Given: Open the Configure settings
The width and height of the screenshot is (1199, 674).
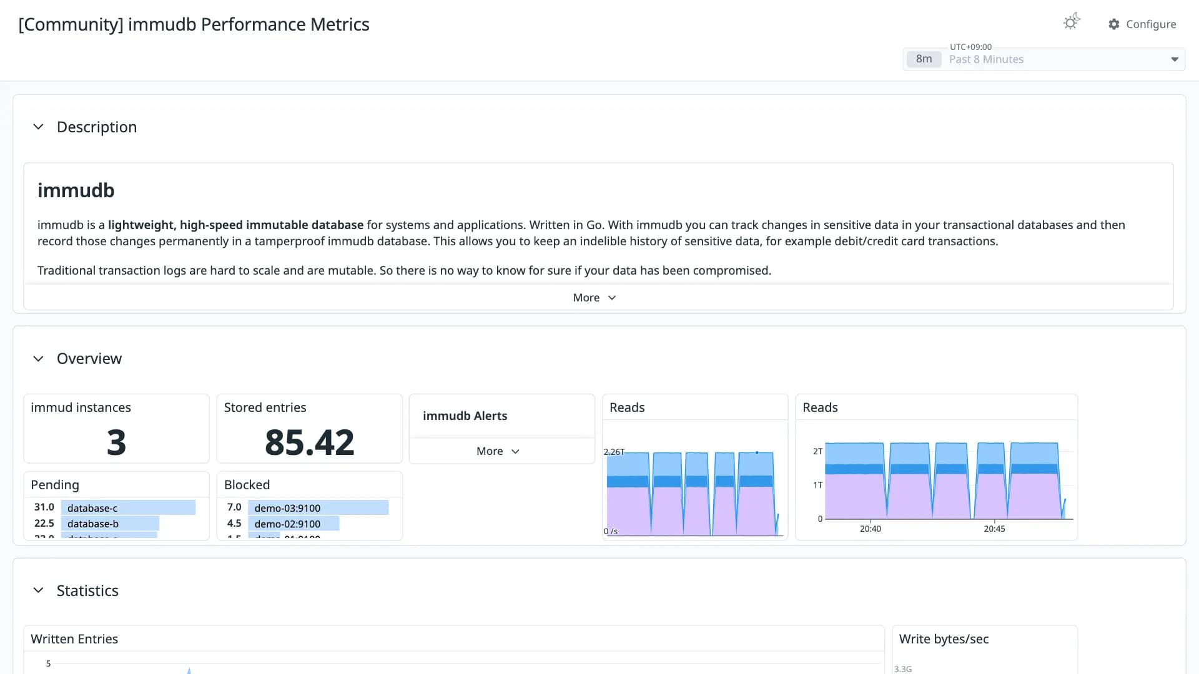Looking at the screenshot, I should tap(1142, 24).
